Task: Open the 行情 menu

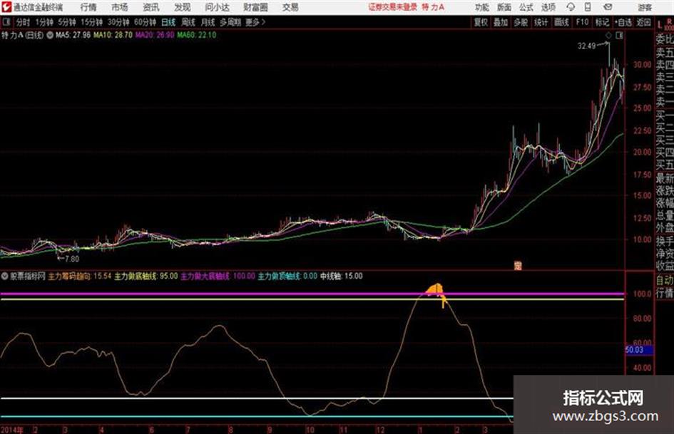Action: click(88, 7)
